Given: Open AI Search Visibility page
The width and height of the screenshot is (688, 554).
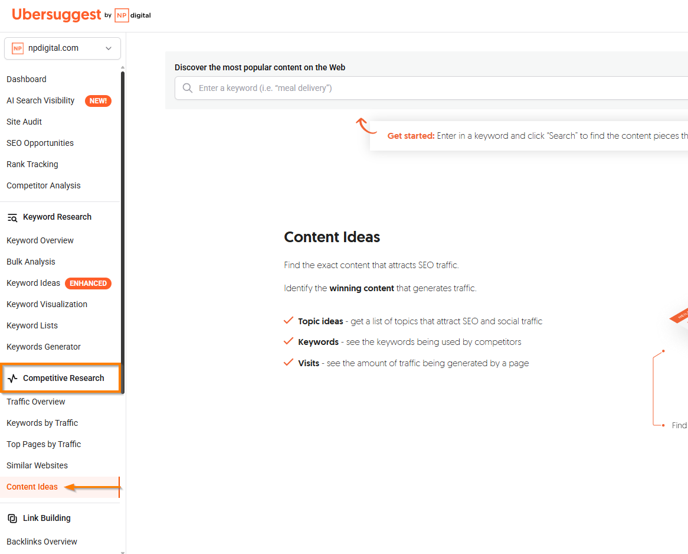Looking at the screenshot, I should [x=40, y=100].
